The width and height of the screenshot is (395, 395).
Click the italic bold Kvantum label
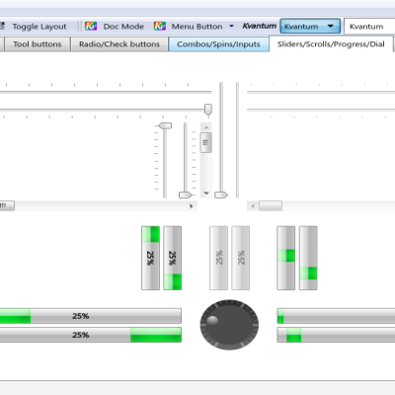coord(260,26)
